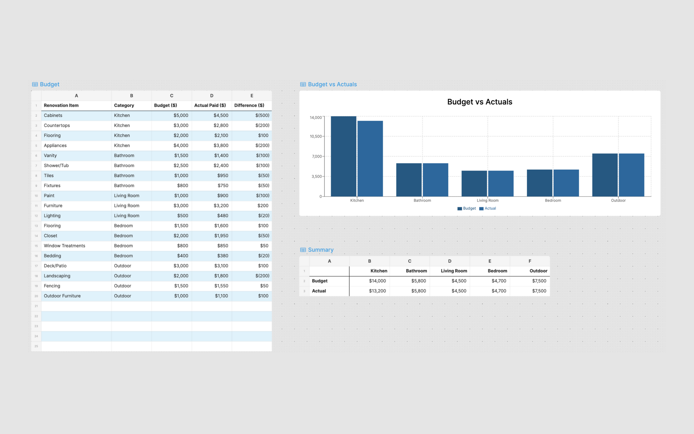
Task: Click the '10,500' y-axis label on chart
Action: pos(316,136)
